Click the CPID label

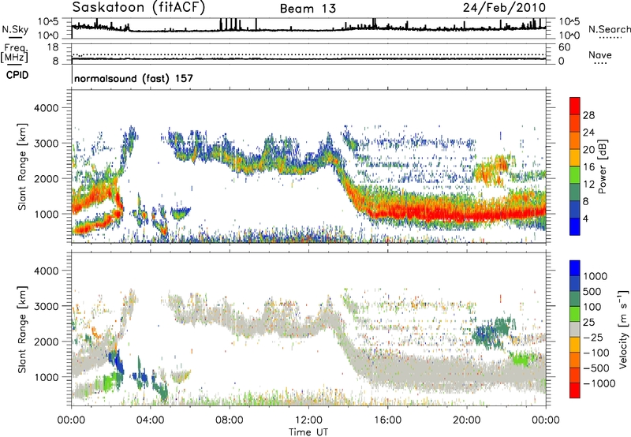17,75
